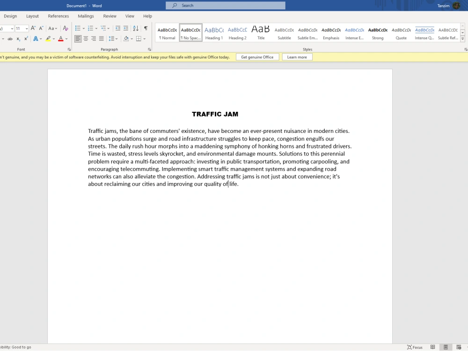The image size is (468, 351).
Task: Expand bullet library dropdown arrow
Action: click(84, 29)
